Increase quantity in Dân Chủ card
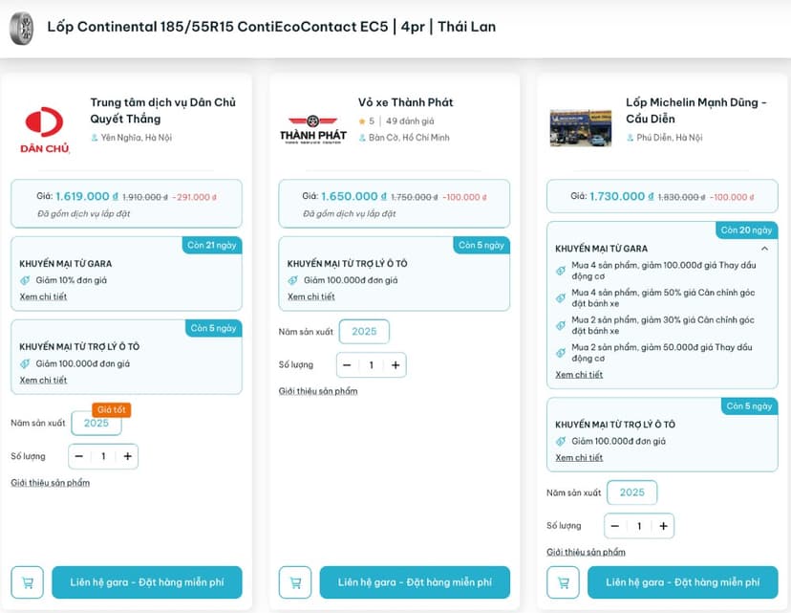Image resolution: width=791 pixels, height=613 pixels. coord(128,456)
